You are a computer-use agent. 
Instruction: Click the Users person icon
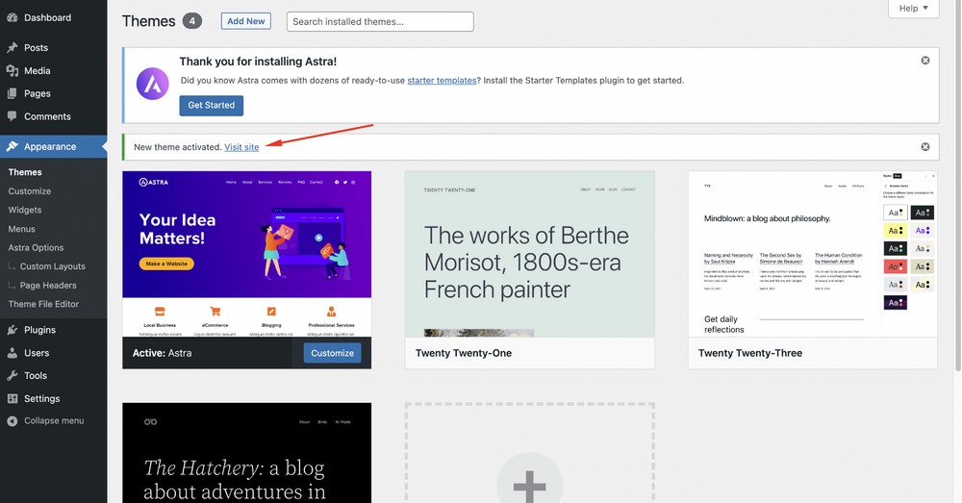pos(13,353)
